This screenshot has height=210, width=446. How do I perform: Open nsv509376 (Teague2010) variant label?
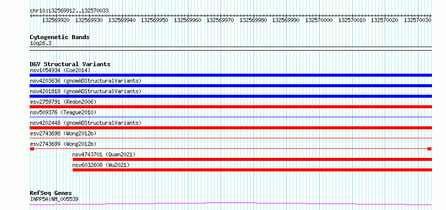[x=63, y=112]
